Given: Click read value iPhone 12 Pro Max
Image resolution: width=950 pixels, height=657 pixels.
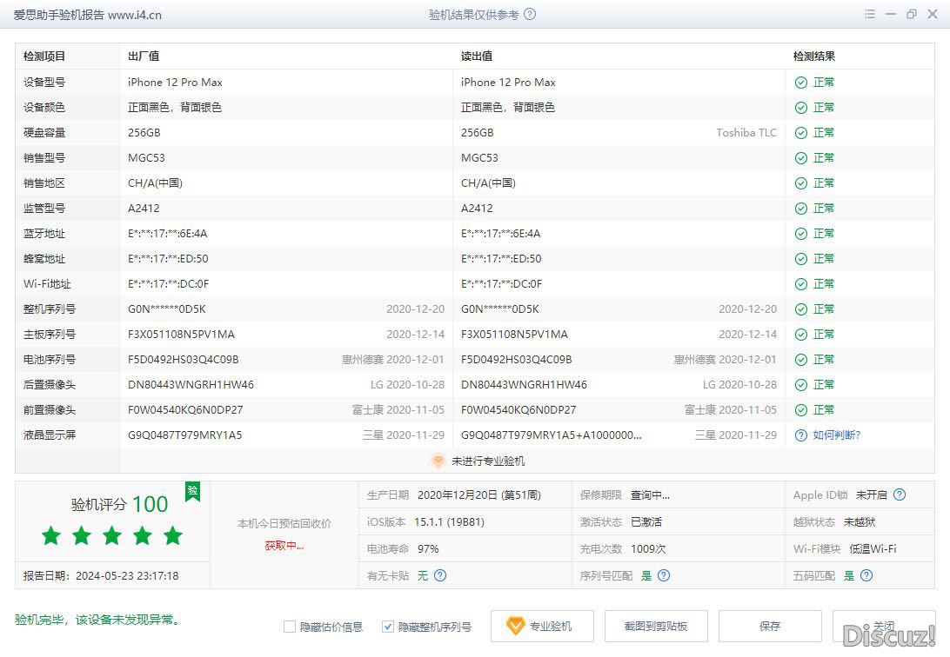Looking at the screenshot, I should 508,83.
